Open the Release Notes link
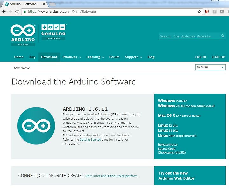The width and height of the screenshot is (229, 189). [168, 144]
